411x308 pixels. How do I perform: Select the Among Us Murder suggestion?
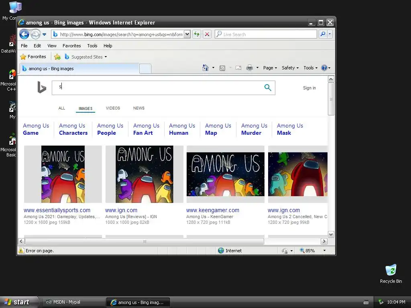254,129
